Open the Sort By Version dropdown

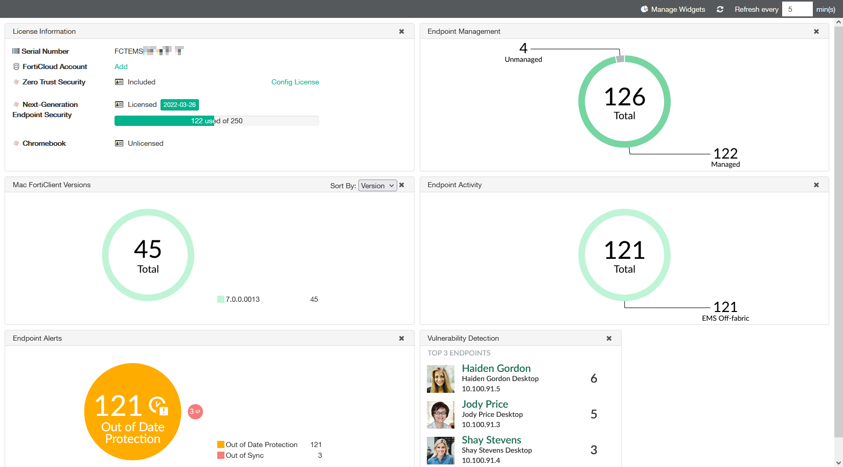[377, 186]
